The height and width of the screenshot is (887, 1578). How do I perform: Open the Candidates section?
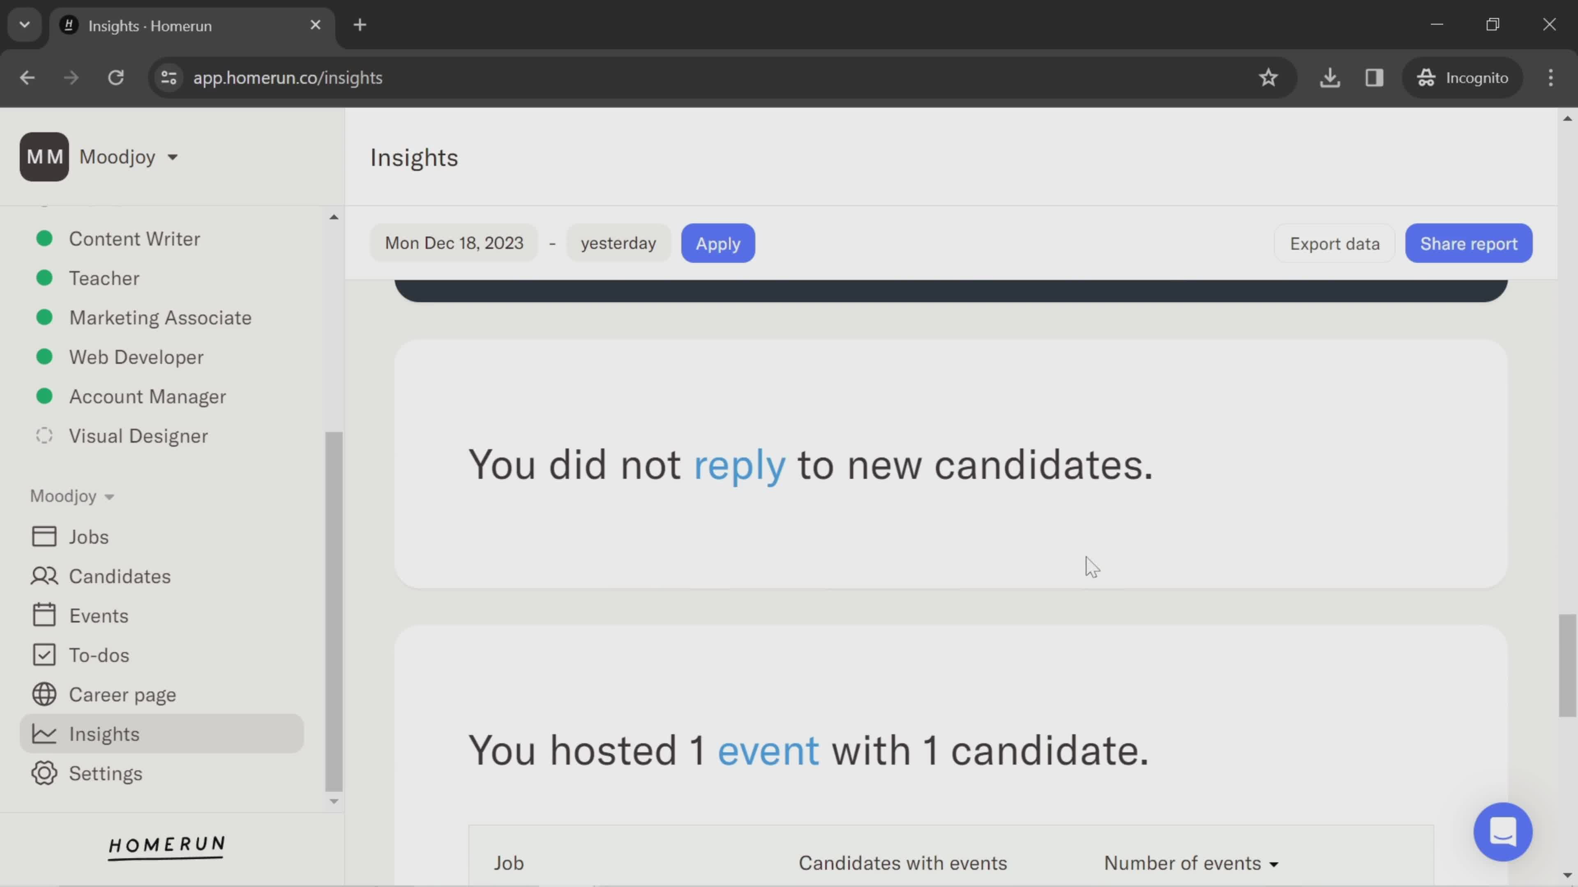(x=119, y=575)
